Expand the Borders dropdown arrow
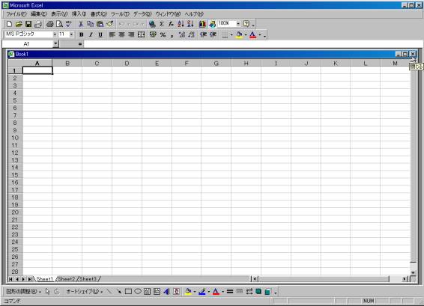This screenshot has height=306, width=424. pos(231,35)
